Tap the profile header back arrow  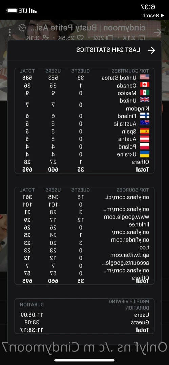(x=158, y=32)
